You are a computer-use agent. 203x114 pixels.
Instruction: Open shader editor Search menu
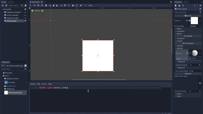click(x=33, y=84)
